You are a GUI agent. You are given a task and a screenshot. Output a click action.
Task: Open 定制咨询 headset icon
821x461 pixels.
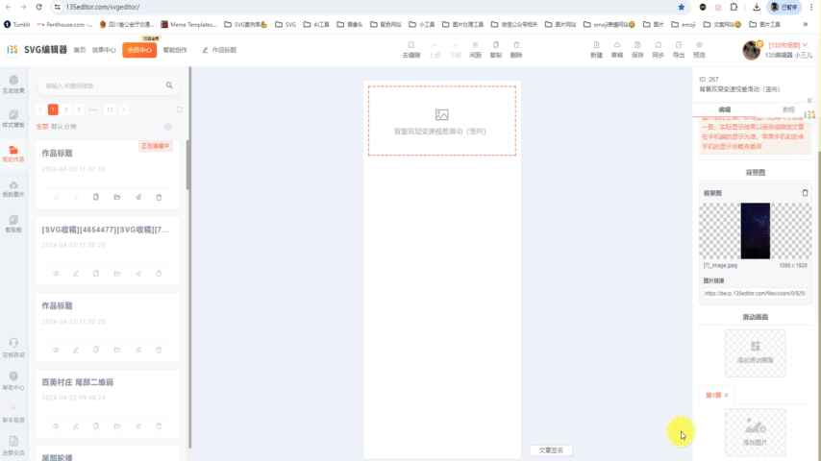click(x=13, y=348)
